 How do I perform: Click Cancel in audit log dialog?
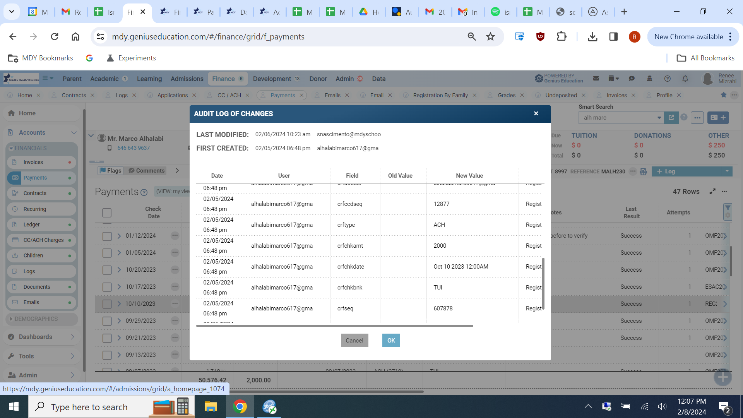pos(354,340)
